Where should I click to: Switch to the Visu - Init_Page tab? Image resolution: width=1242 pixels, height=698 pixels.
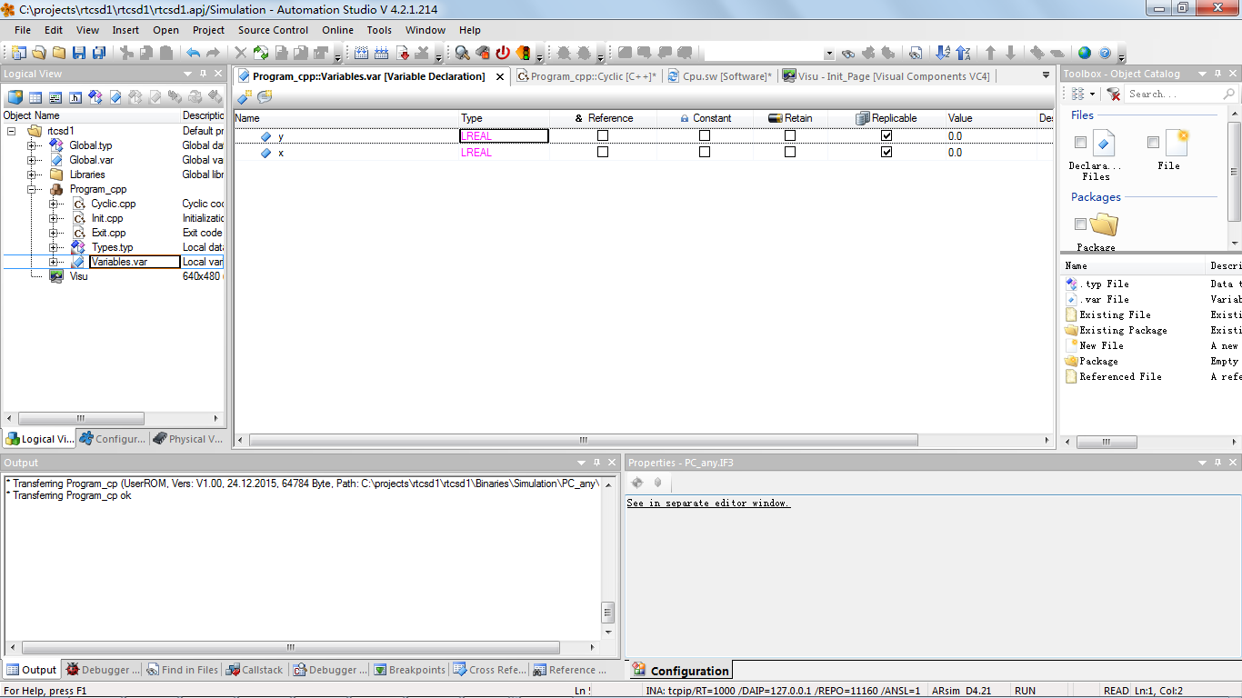886,76
